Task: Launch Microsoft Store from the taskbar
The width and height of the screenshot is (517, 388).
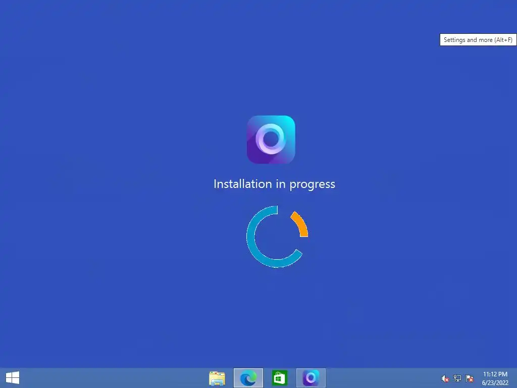Action: click(279, 378)
